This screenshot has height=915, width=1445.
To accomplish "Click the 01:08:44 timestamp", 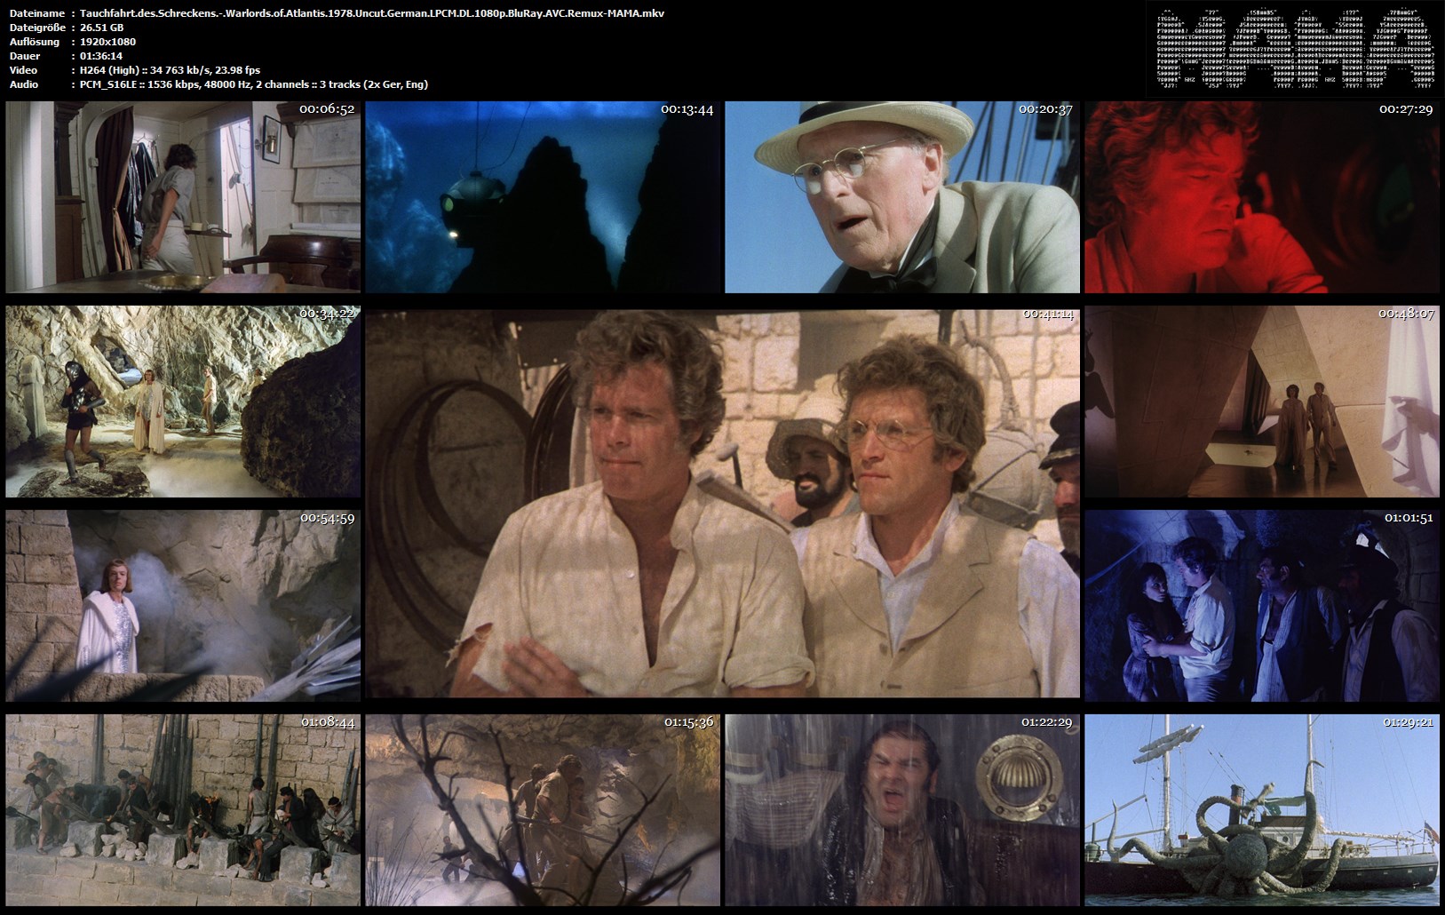I will pos(328,722).
